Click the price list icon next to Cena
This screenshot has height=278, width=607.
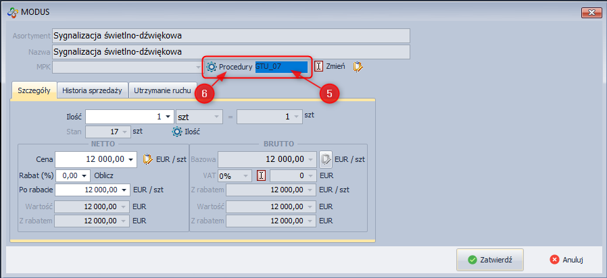pyautogui.click(x=149, y=159)
